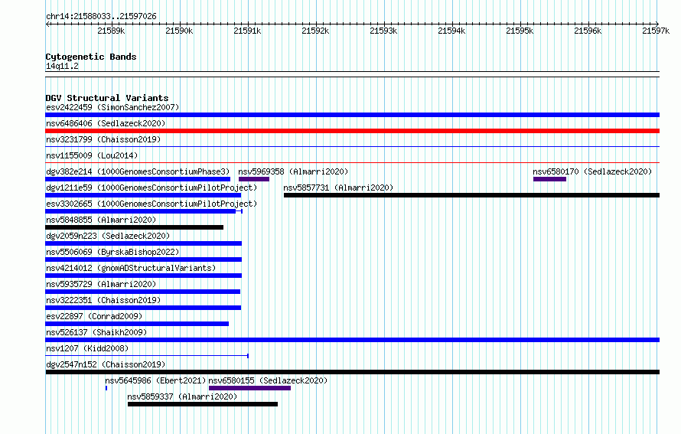Click the 21594k ruler mark
The height and width of the screenshot is (434, 681).
pos(451,31)
